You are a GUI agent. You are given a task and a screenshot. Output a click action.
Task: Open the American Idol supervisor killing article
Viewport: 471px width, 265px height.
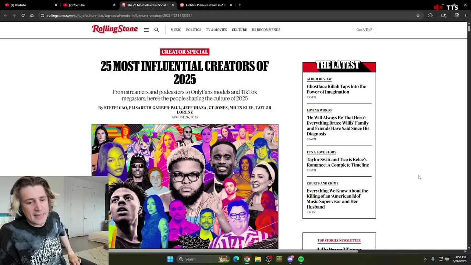pos(337,199)
